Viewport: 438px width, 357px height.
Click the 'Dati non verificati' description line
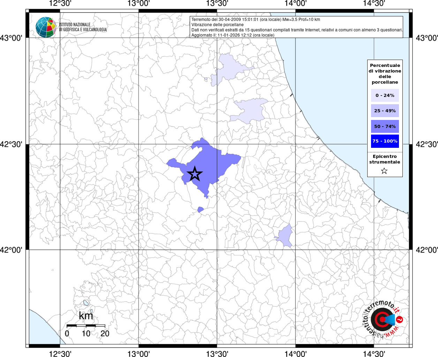(x=297, y=30)
